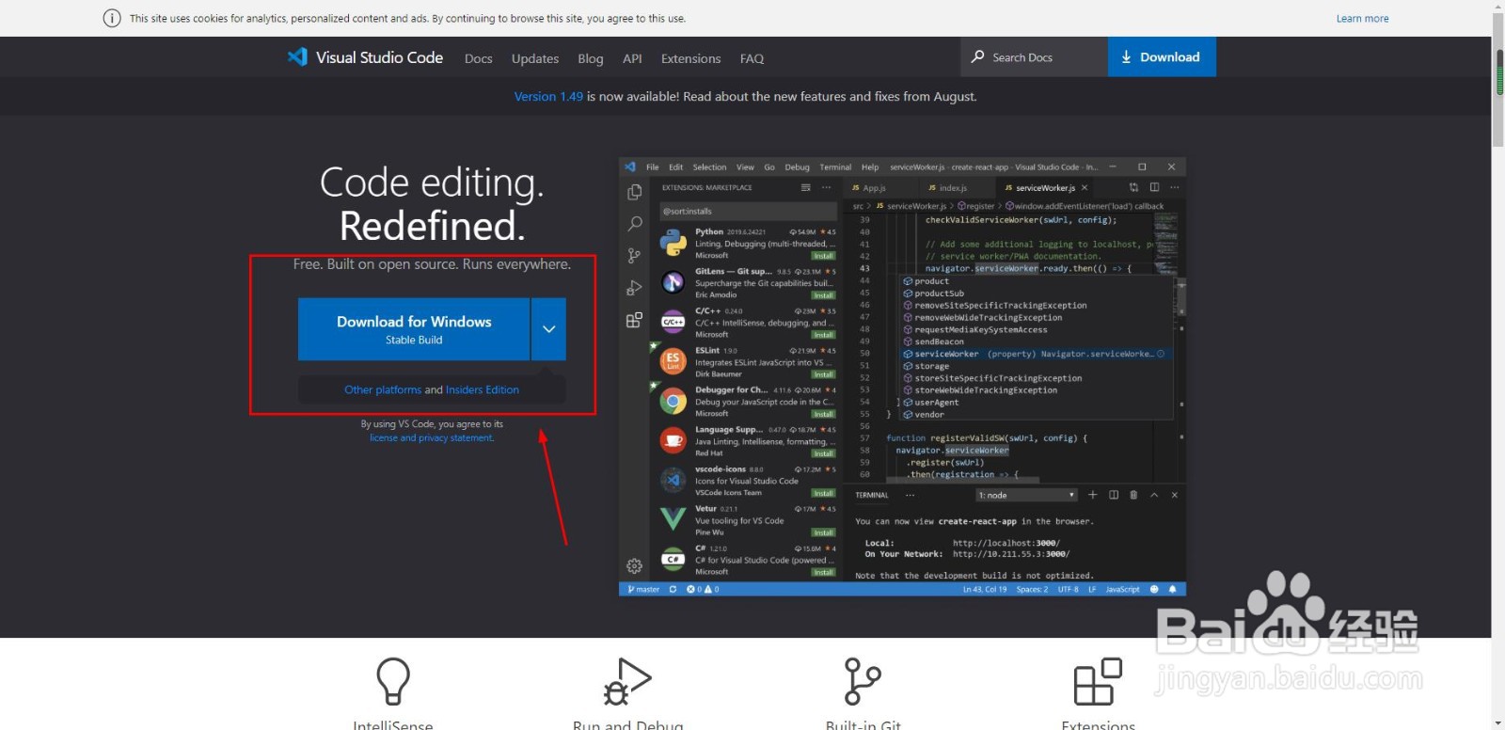Open the Updates nav item
This screenshot has height=730, width=1505.
[535, 58]
